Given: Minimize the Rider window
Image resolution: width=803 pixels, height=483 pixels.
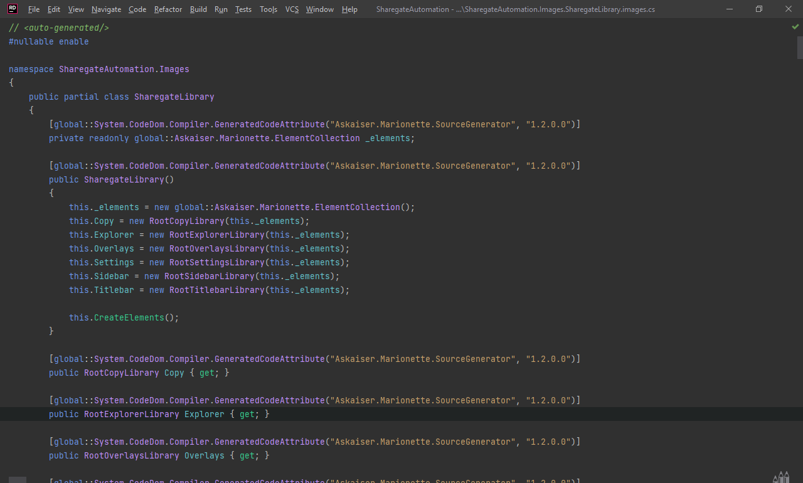Looking at the screenshot, I should click(x=729, y=9).
